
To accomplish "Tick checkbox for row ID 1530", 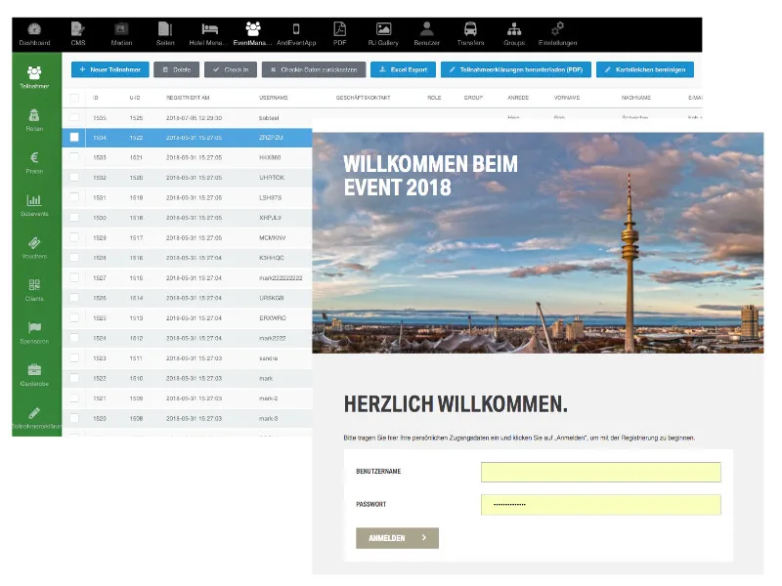I will [x=74, y=217].
